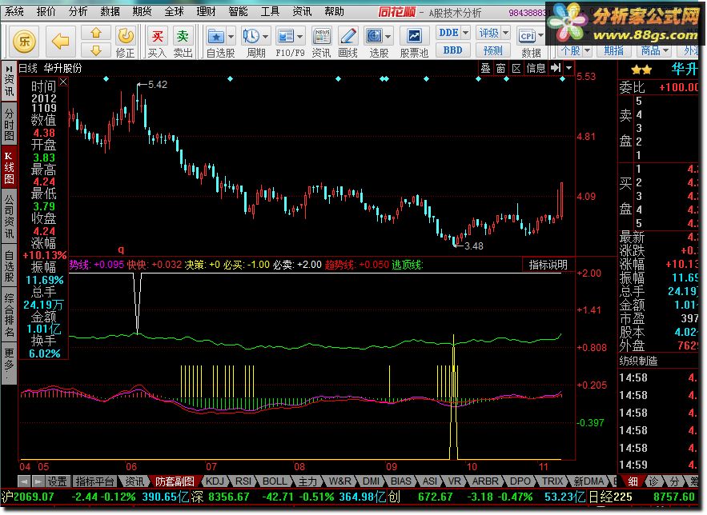Open dropdown arrow next to 信息
The image size is (707, 515).
569,69
